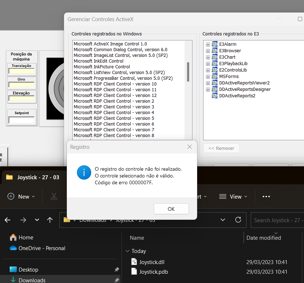
Task: Select the E2ControlsLib library icon
Action: (x=215, y=70)
